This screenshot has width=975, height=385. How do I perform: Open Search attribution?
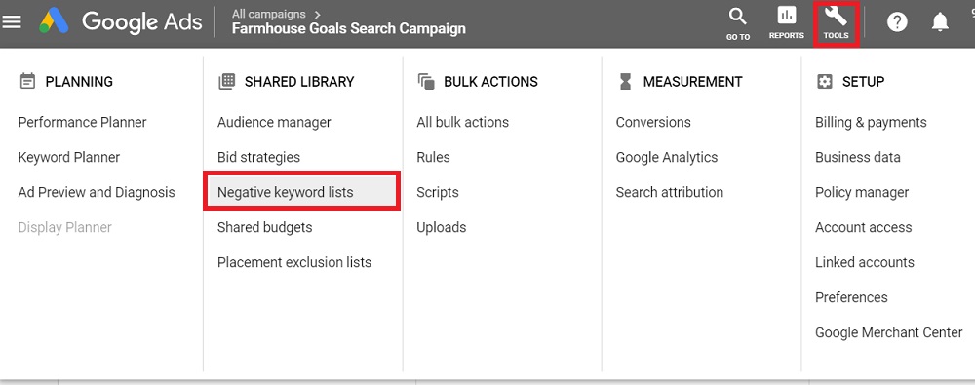(669, 192)
